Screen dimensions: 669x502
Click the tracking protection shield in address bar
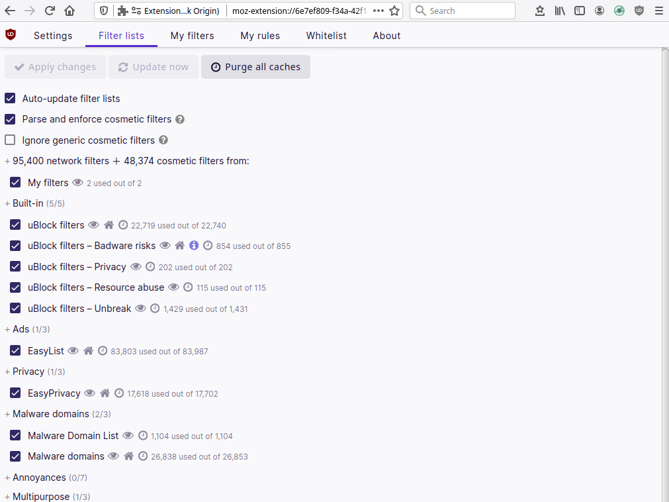[x=104, y=11]
